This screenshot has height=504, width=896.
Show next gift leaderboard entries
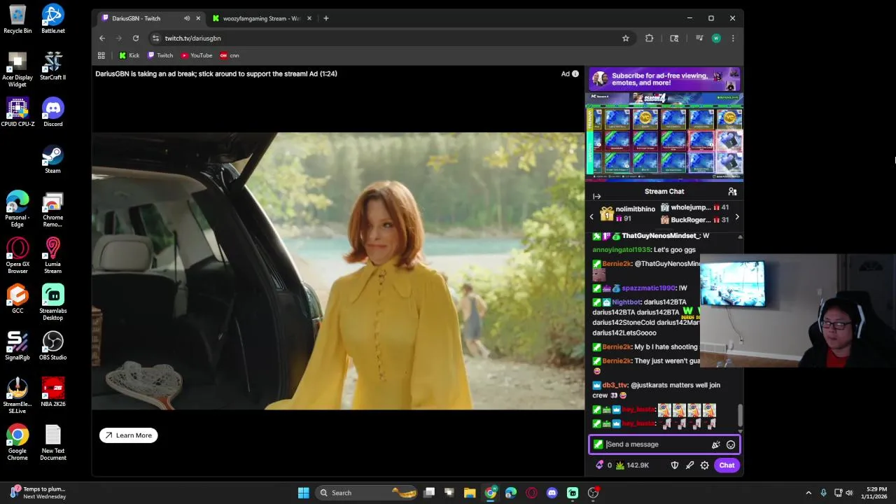point(736,217)
